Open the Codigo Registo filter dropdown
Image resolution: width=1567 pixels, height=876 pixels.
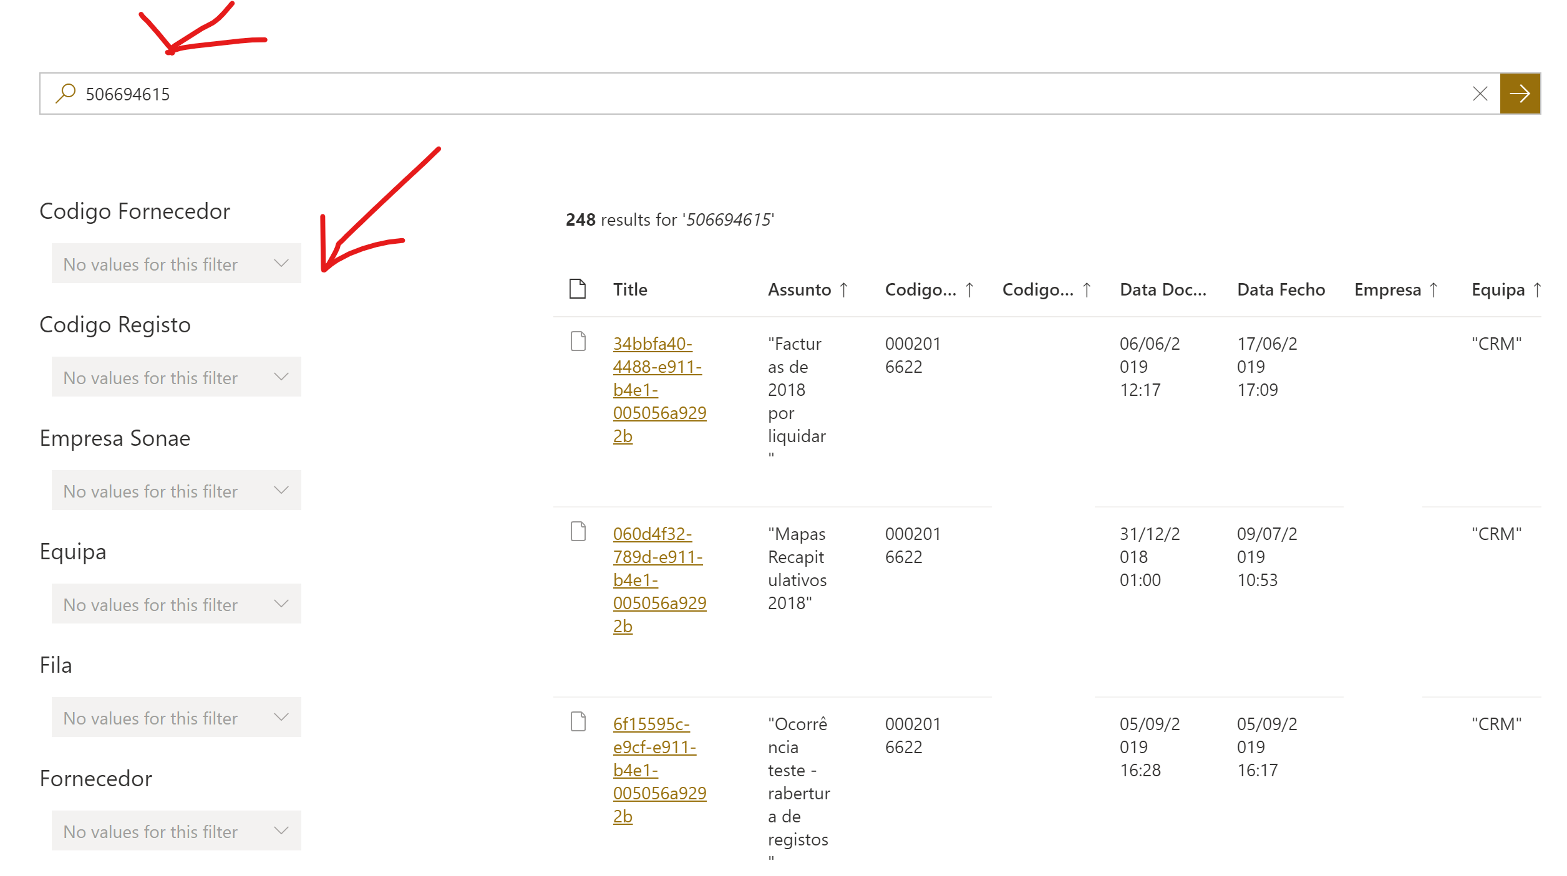tap(176, 377)
